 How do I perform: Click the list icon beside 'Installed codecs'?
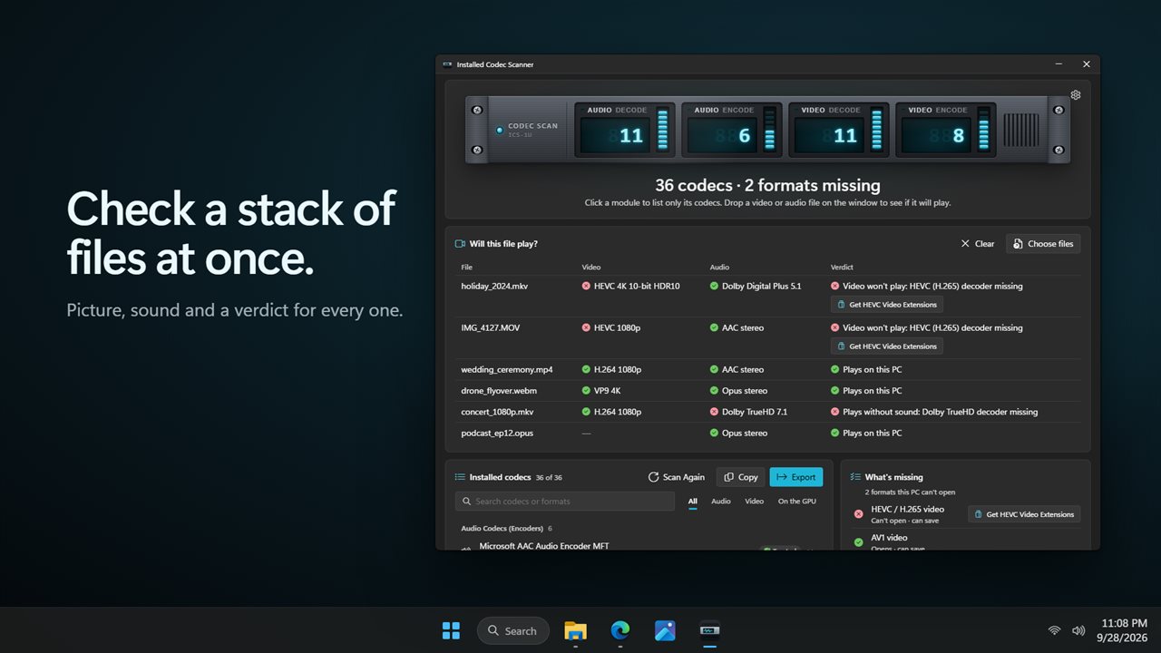[460, 477]
